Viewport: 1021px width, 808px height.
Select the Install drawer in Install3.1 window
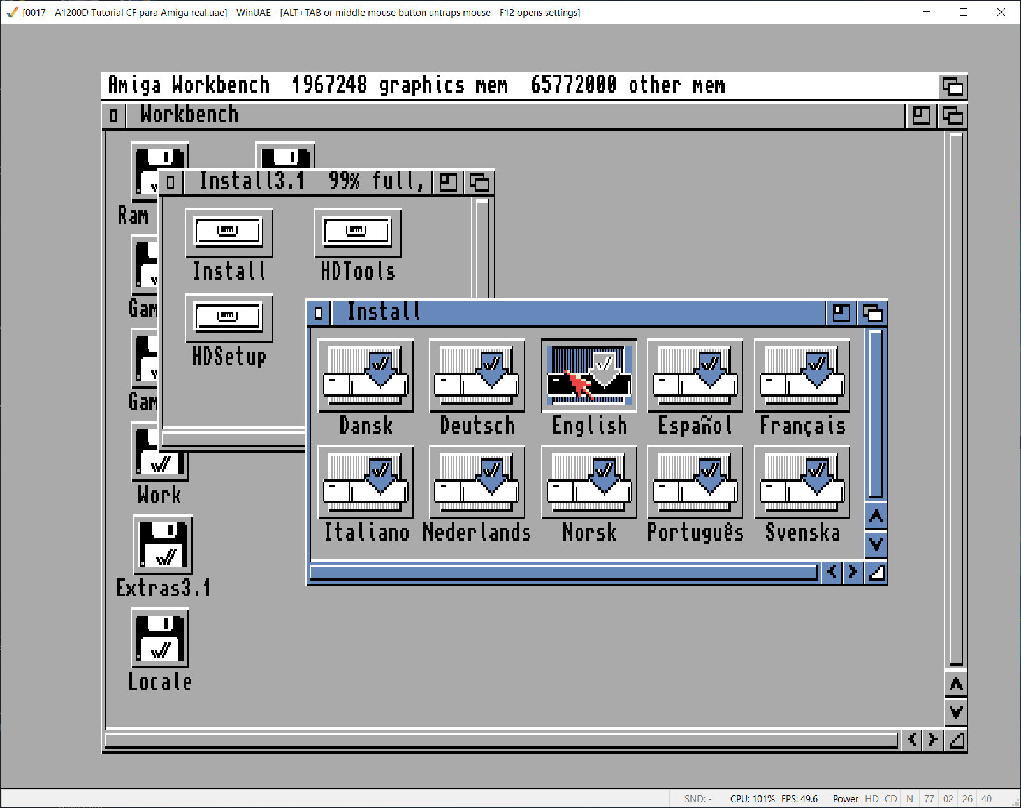click(229, 233)
